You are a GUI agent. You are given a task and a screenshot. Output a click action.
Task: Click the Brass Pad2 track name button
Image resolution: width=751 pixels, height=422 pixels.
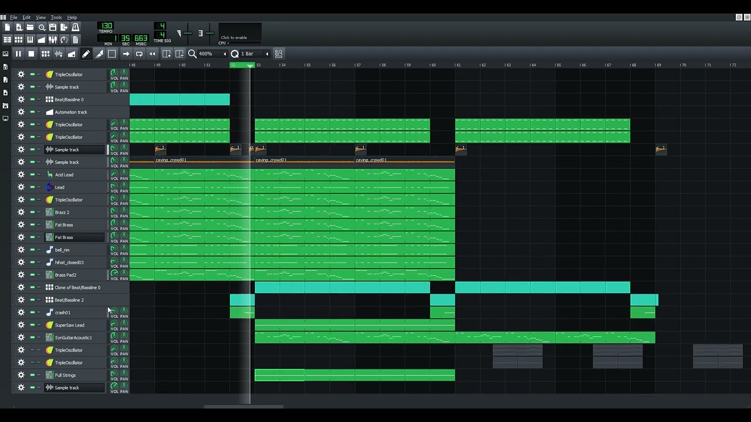(x=75, y=275)
